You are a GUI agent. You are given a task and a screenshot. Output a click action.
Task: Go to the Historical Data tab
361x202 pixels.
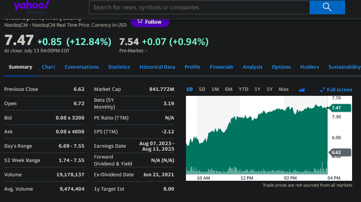[157, 67]
